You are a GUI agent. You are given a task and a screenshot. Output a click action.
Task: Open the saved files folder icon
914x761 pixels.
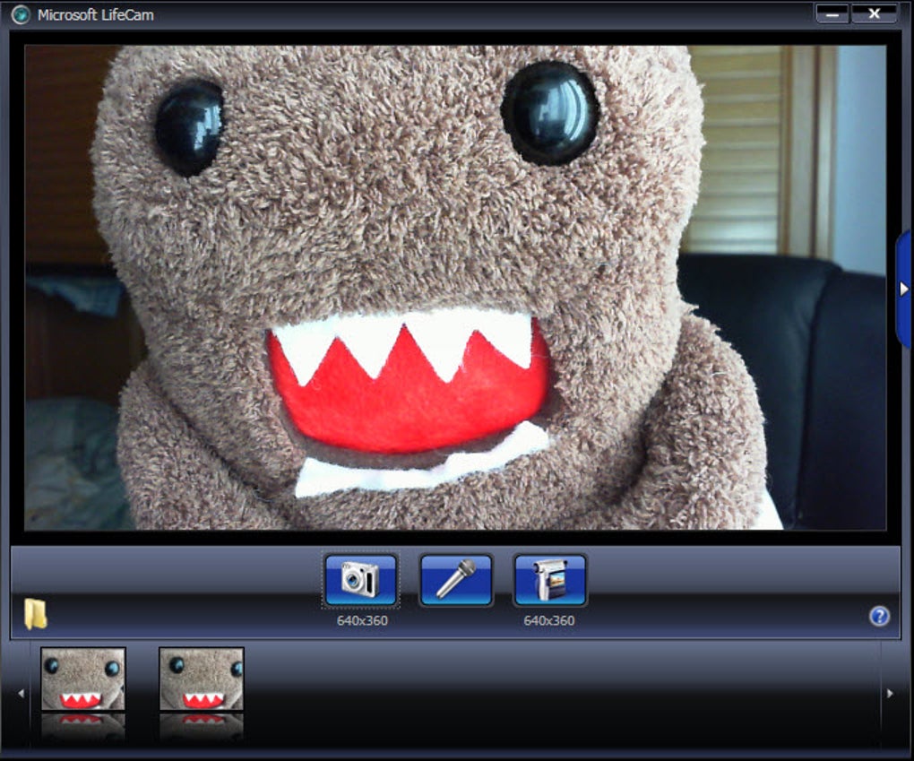[36, 614]
